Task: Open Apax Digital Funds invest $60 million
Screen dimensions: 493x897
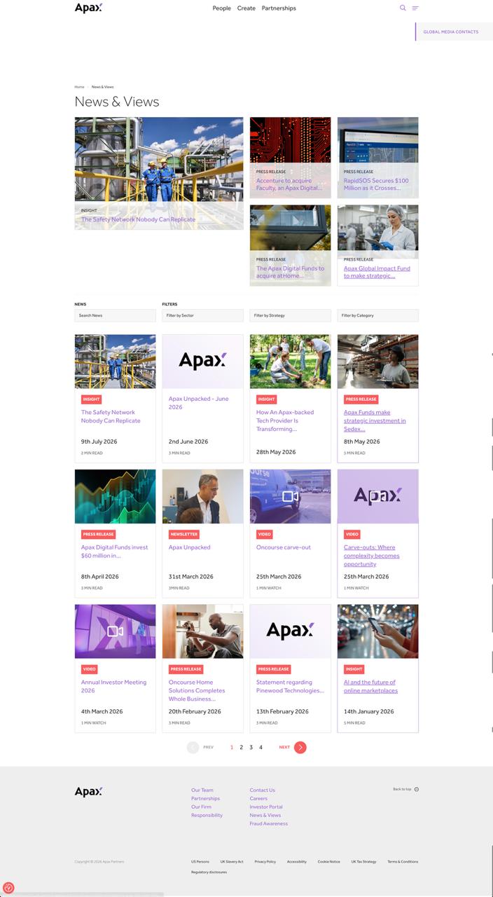Action: pyautogui.click(x=114, y=552)
